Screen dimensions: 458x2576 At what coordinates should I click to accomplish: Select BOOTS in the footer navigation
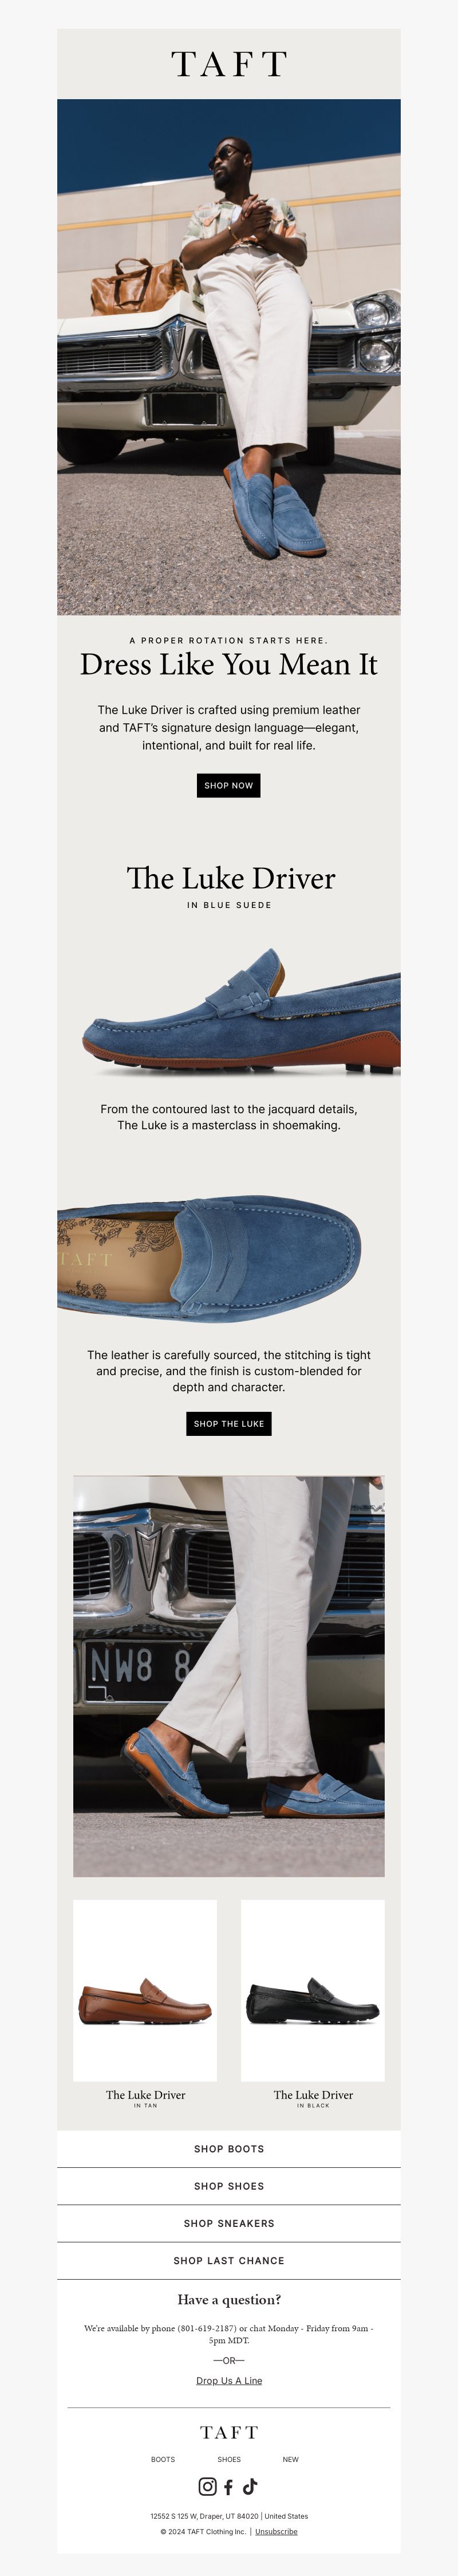[163, 2459]
